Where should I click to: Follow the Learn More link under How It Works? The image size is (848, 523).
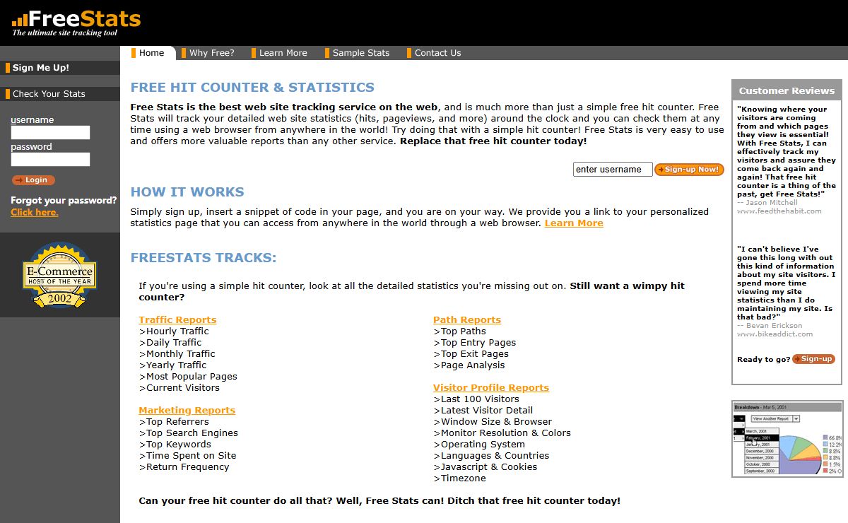[x=574, y=223]
